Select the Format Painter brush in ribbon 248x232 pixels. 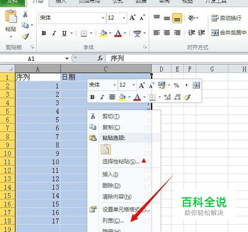pyautogui.click(x=25, y=36)
